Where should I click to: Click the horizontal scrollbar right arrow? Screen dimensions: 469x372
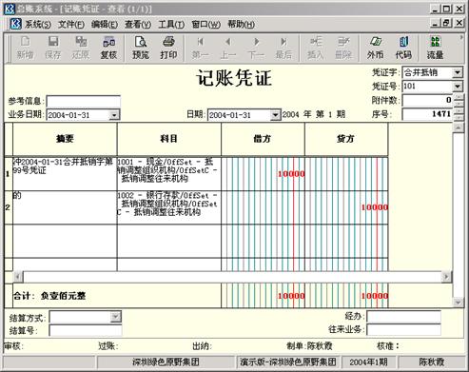coord(446,277)
